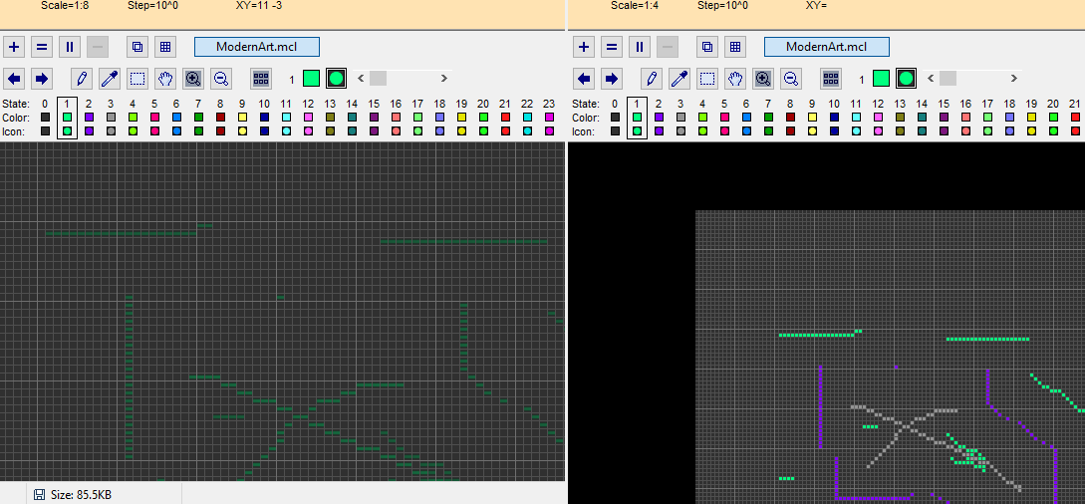Click left scroll arrow in left window toolbar
Screen dimensions: 1085x504
(360, 78)
